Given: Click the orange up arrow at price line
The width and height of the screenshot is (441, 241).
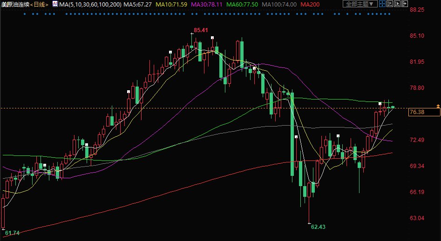Looking at the screenshot, I should [x=438, y=107].
